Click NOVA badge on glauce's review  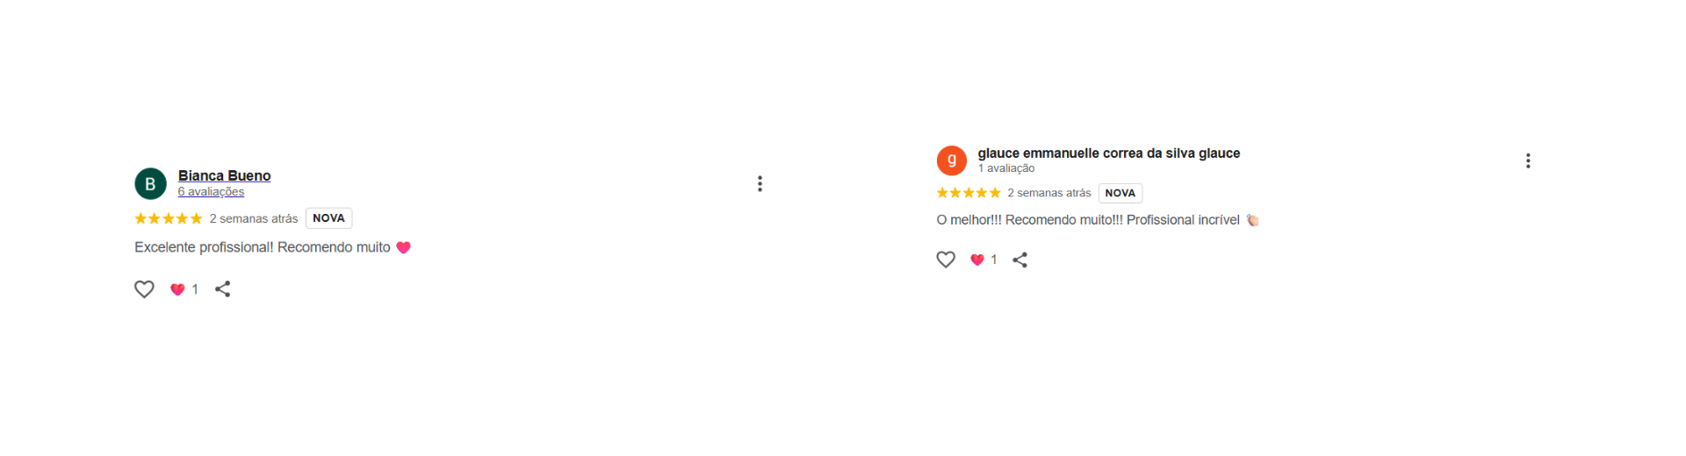pyautogui.click(x=1120, y=193)
